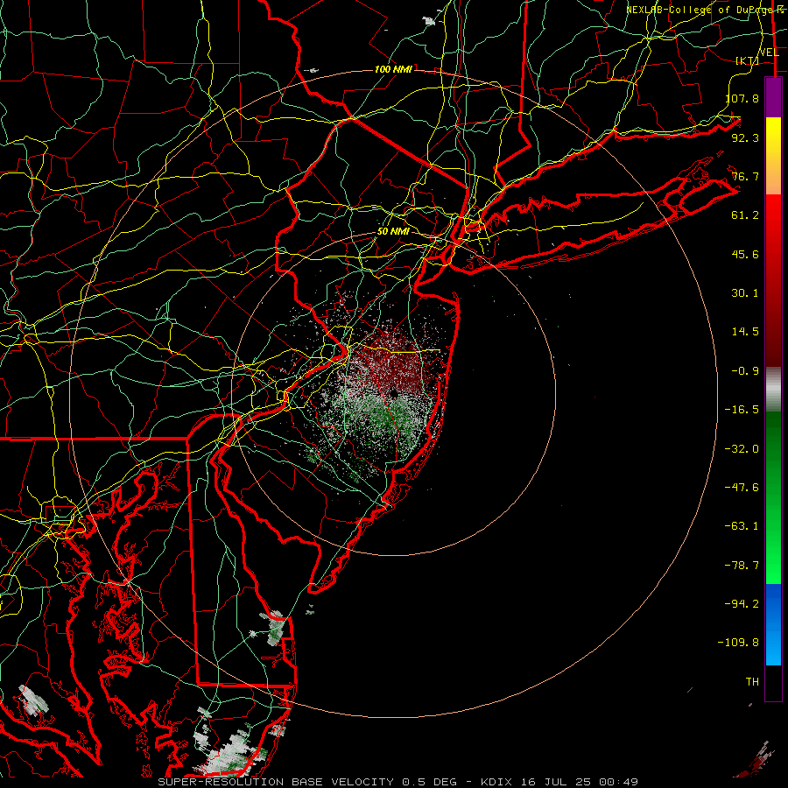
Task: Pick the blue color bar segment
Action: tap(773, 624)
